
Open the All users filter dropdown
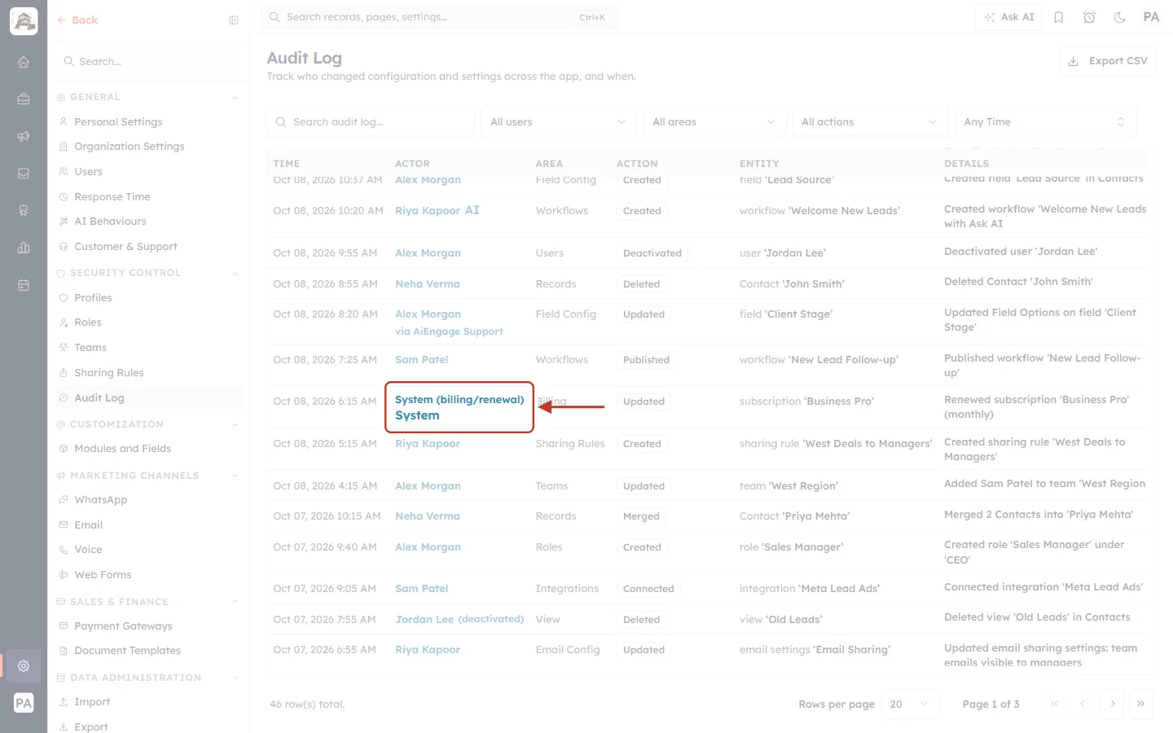tap(558, 122)
